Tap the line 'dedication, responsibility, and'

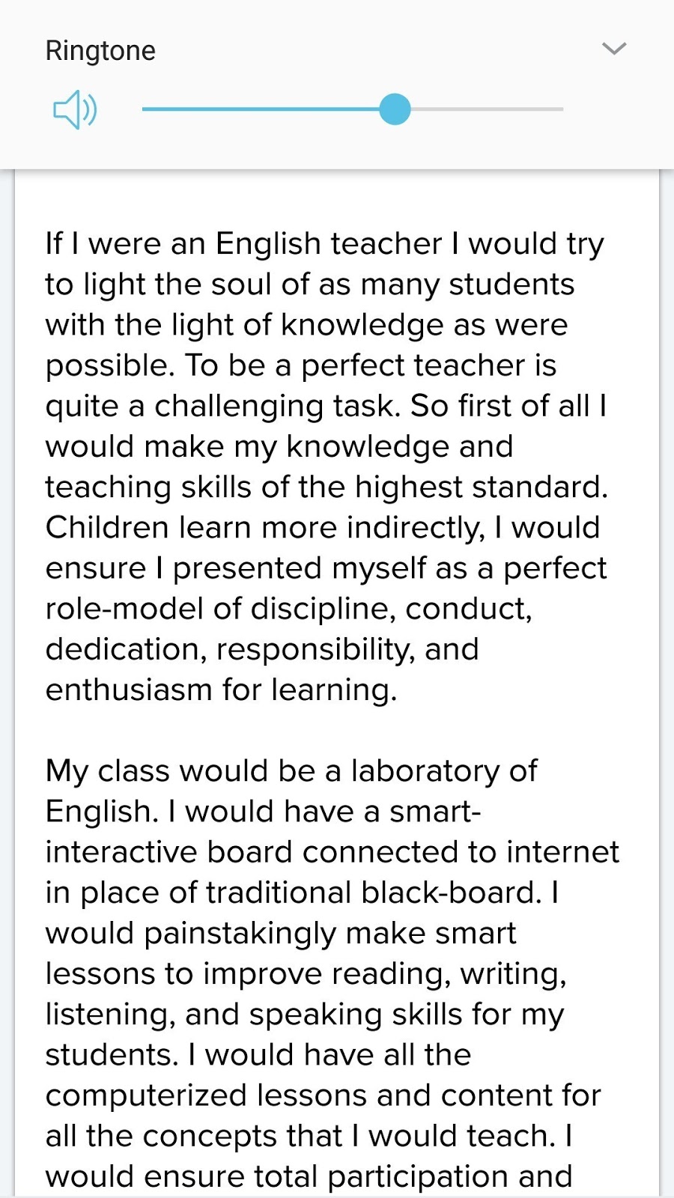[x=262, y=649]
